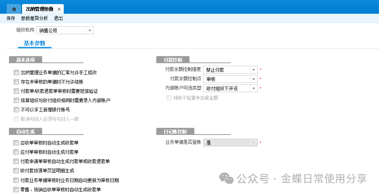
Task: Click 保存 to save parameters
Action: 11,18
